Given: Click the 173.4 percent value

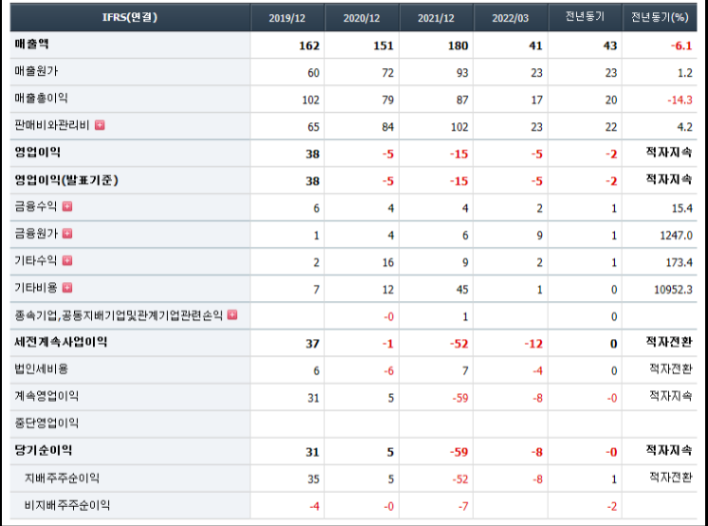Looking at the screenshot, I should (680, 263).
